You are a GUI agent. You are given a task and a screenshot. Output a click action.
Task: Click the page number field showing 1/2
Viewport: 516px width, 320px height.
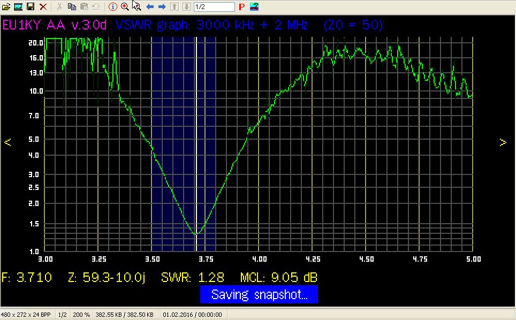pyautogui.click(x=214, y=7)
